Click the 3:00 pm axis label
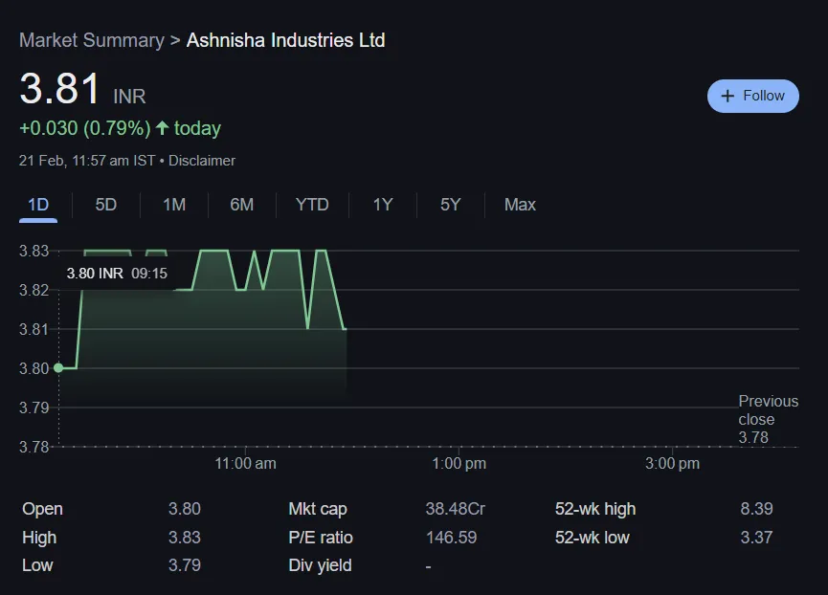 point(672,464)
